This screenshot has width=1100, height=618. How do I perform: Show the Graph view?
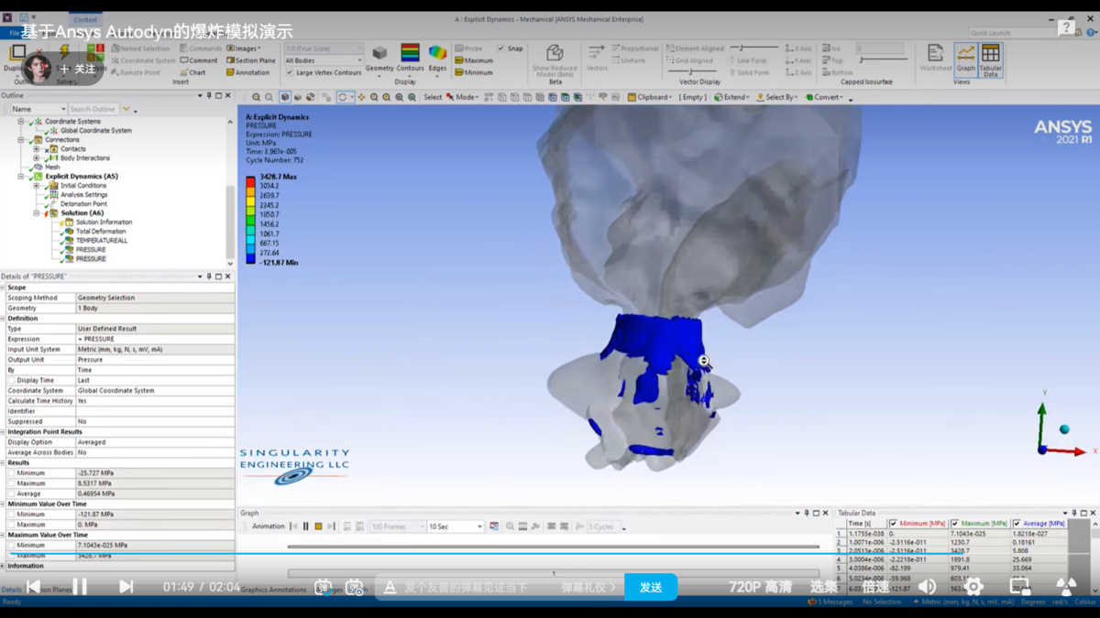click(965, 59)
